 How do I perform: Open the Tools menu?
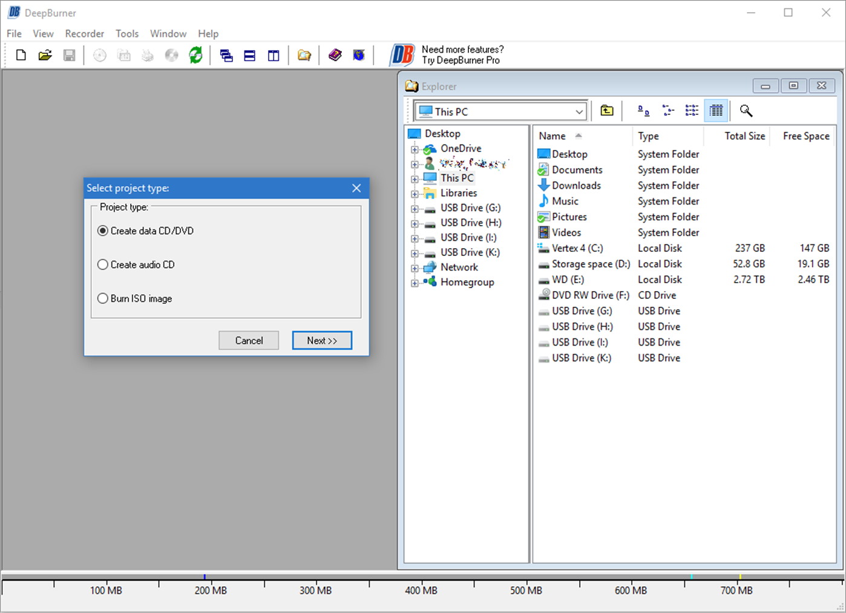coord(127,34)
